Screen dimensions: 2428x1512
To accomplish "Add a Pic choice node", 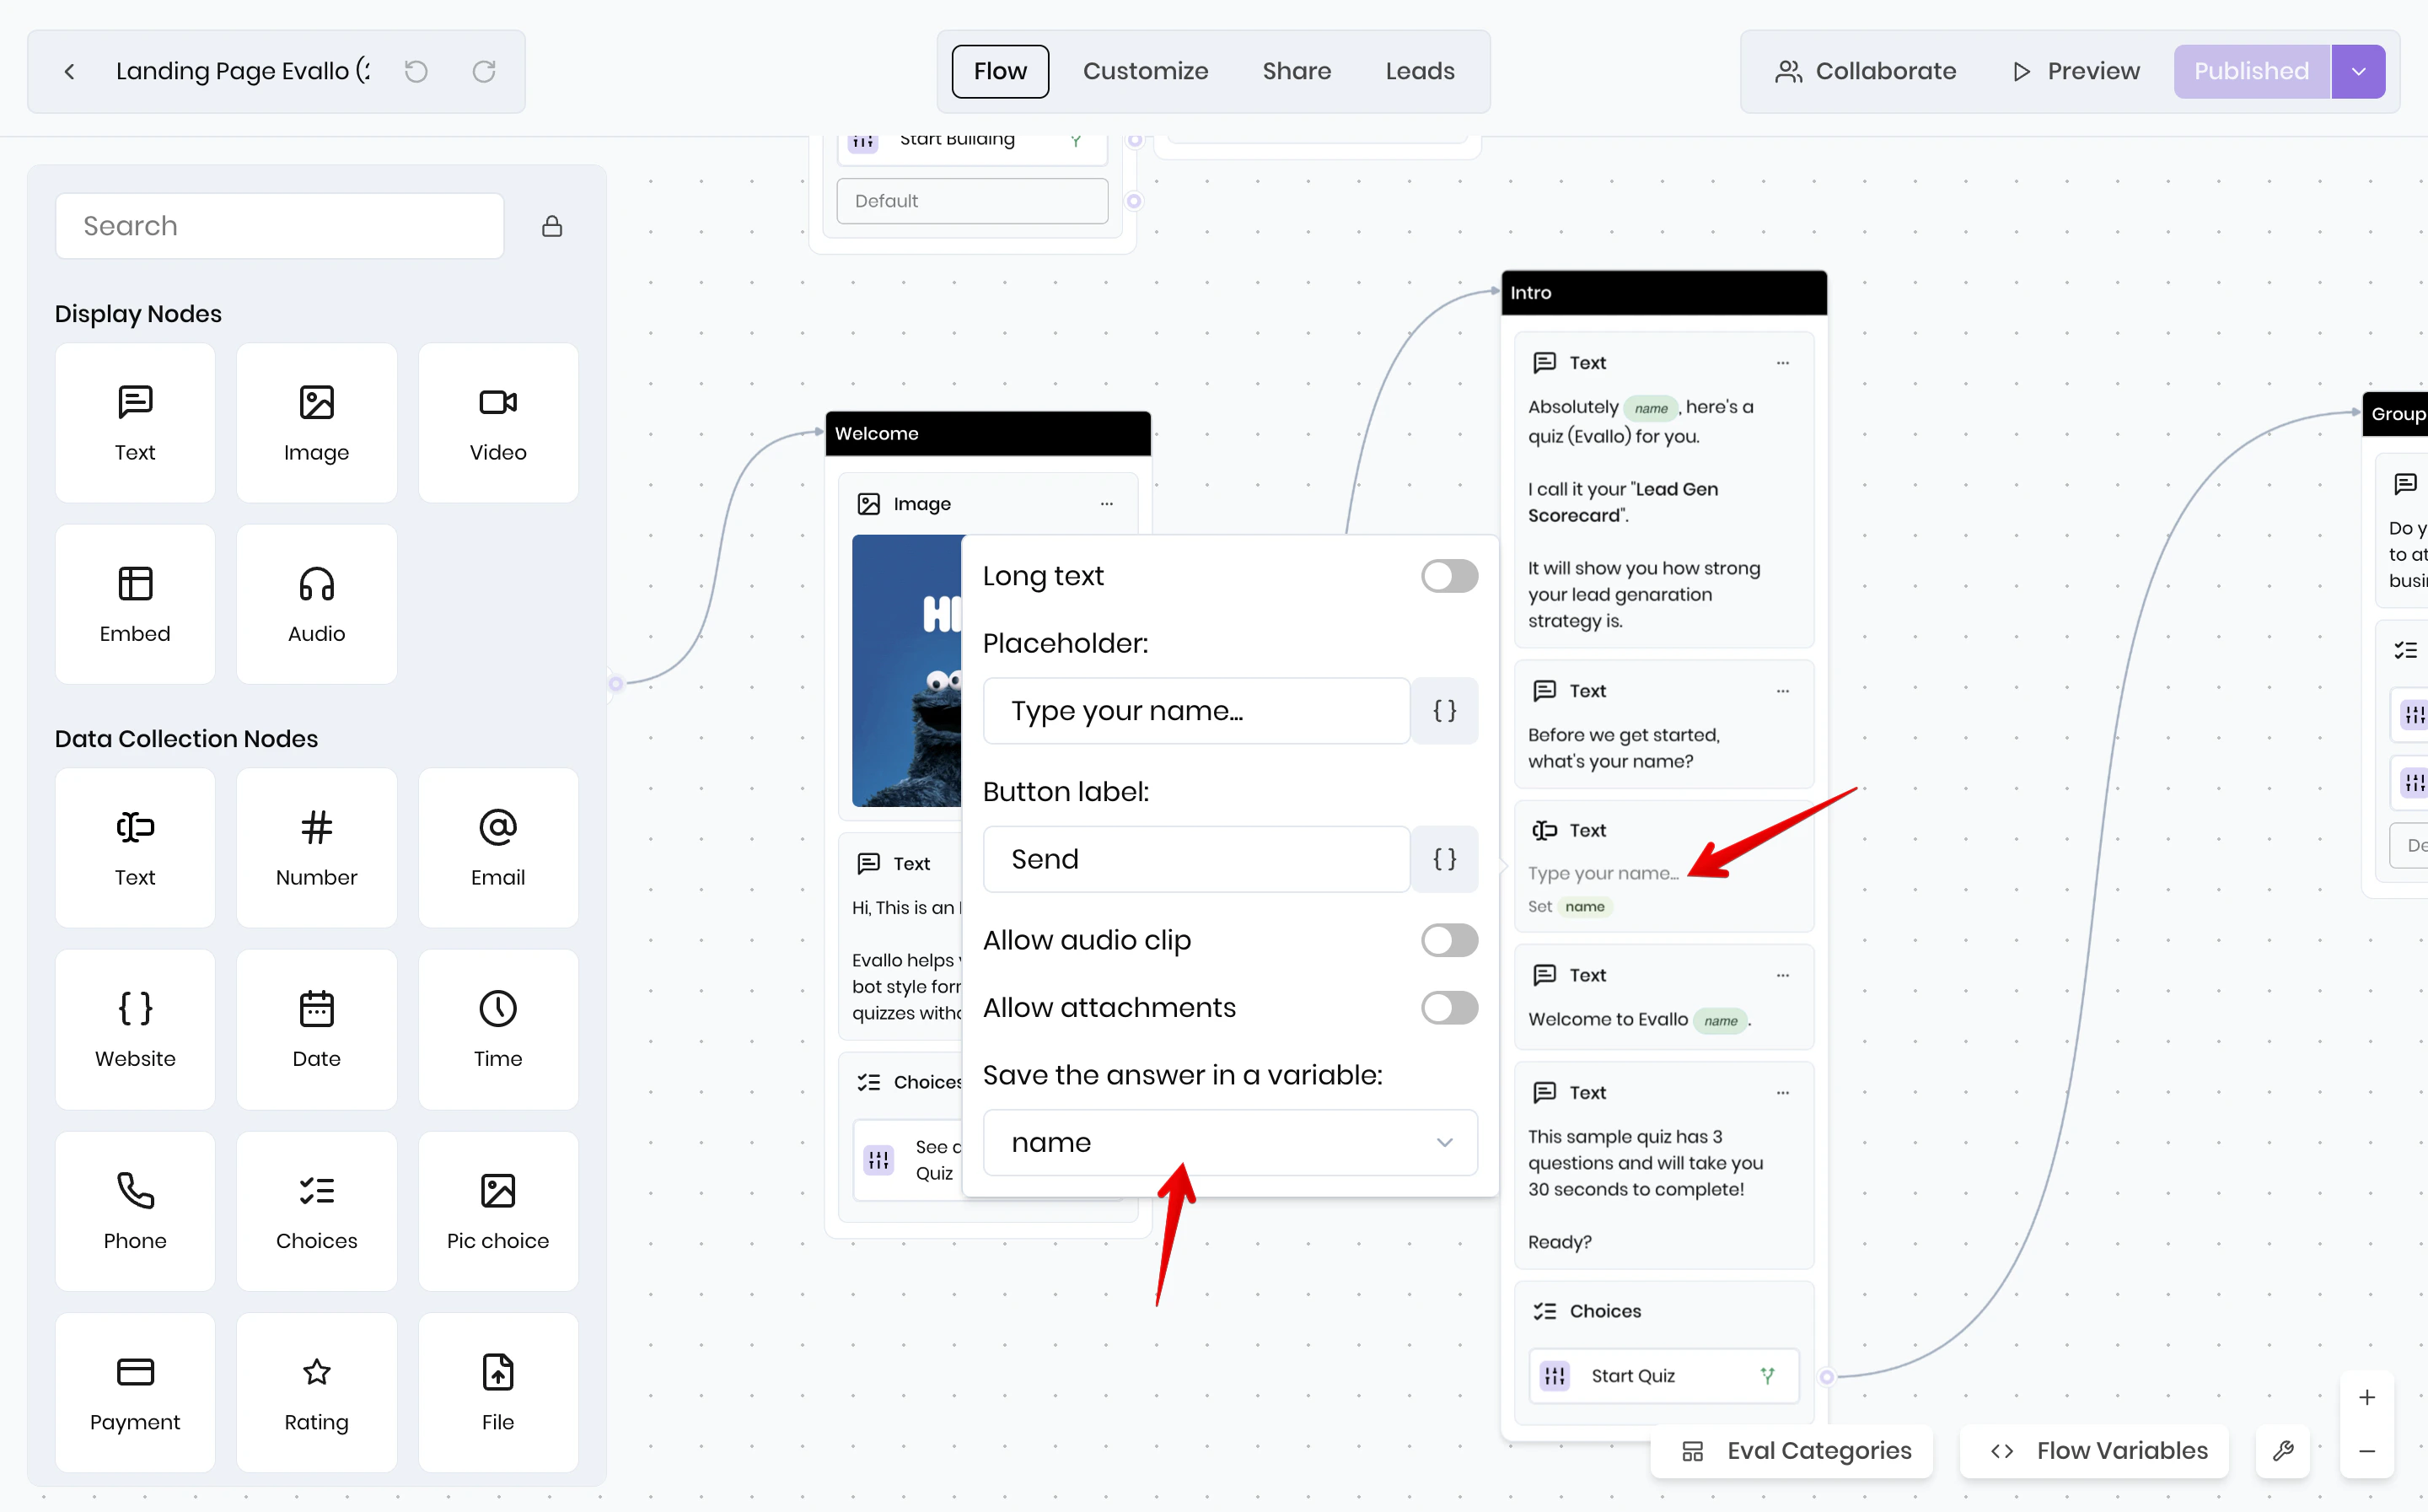I will 497,1210.
